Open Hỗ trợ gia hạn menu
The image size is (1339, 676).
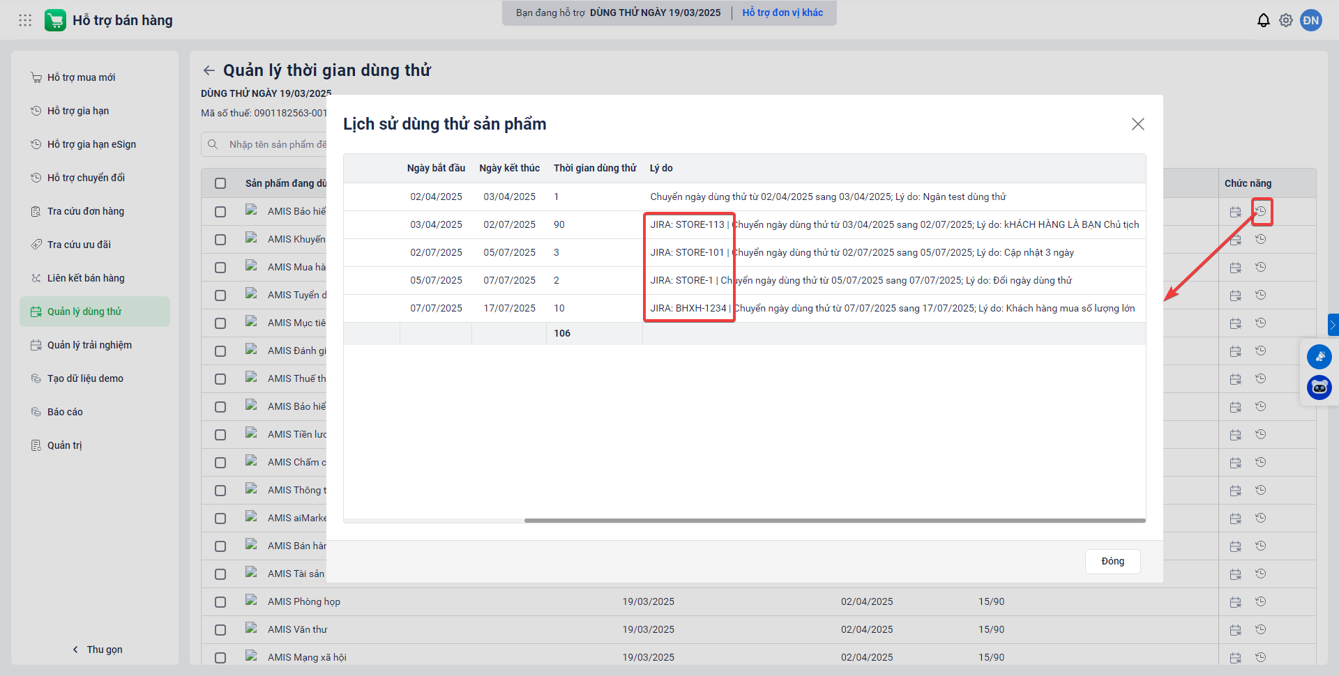95,111
